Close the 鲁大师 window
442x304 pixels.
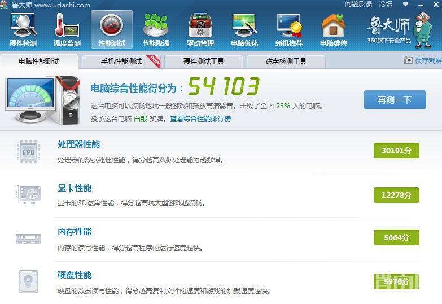[436, 4]
